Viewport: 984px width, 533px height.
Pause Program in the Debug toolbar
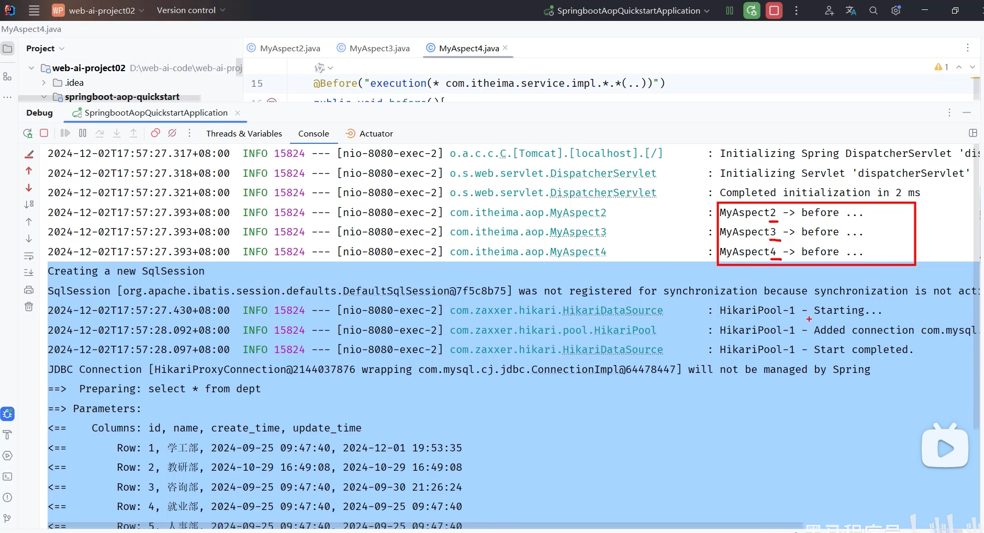pos(83,133)
